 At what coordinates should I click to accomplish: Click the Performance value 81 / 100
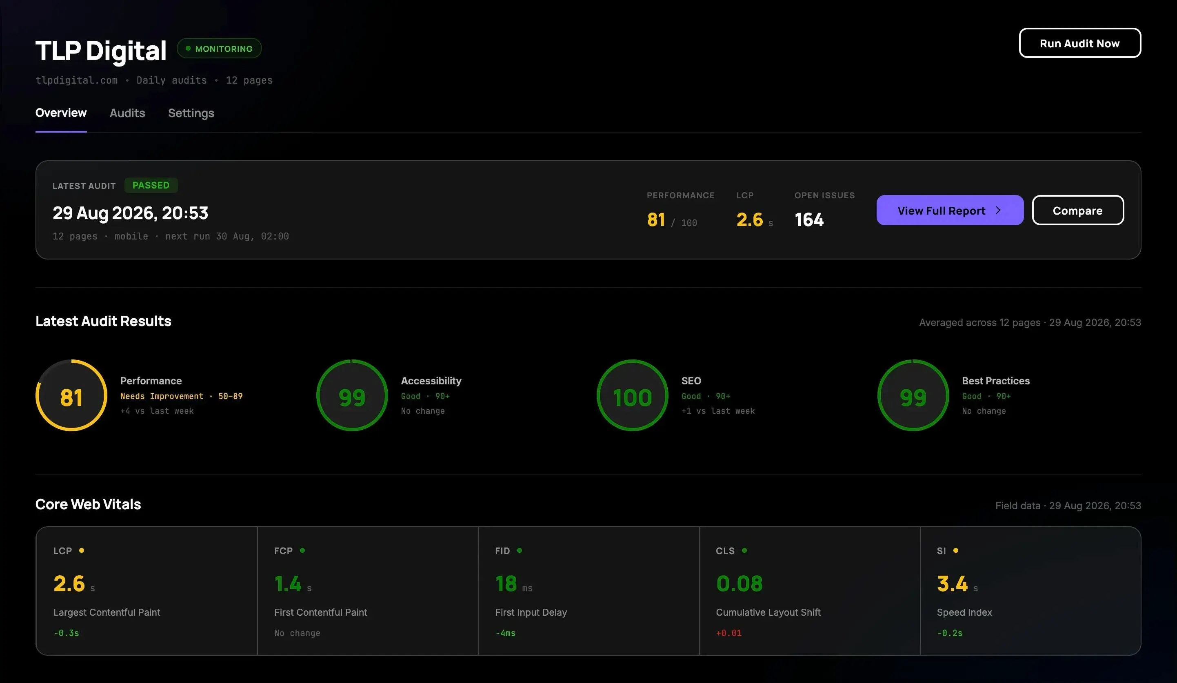[672, 220]
